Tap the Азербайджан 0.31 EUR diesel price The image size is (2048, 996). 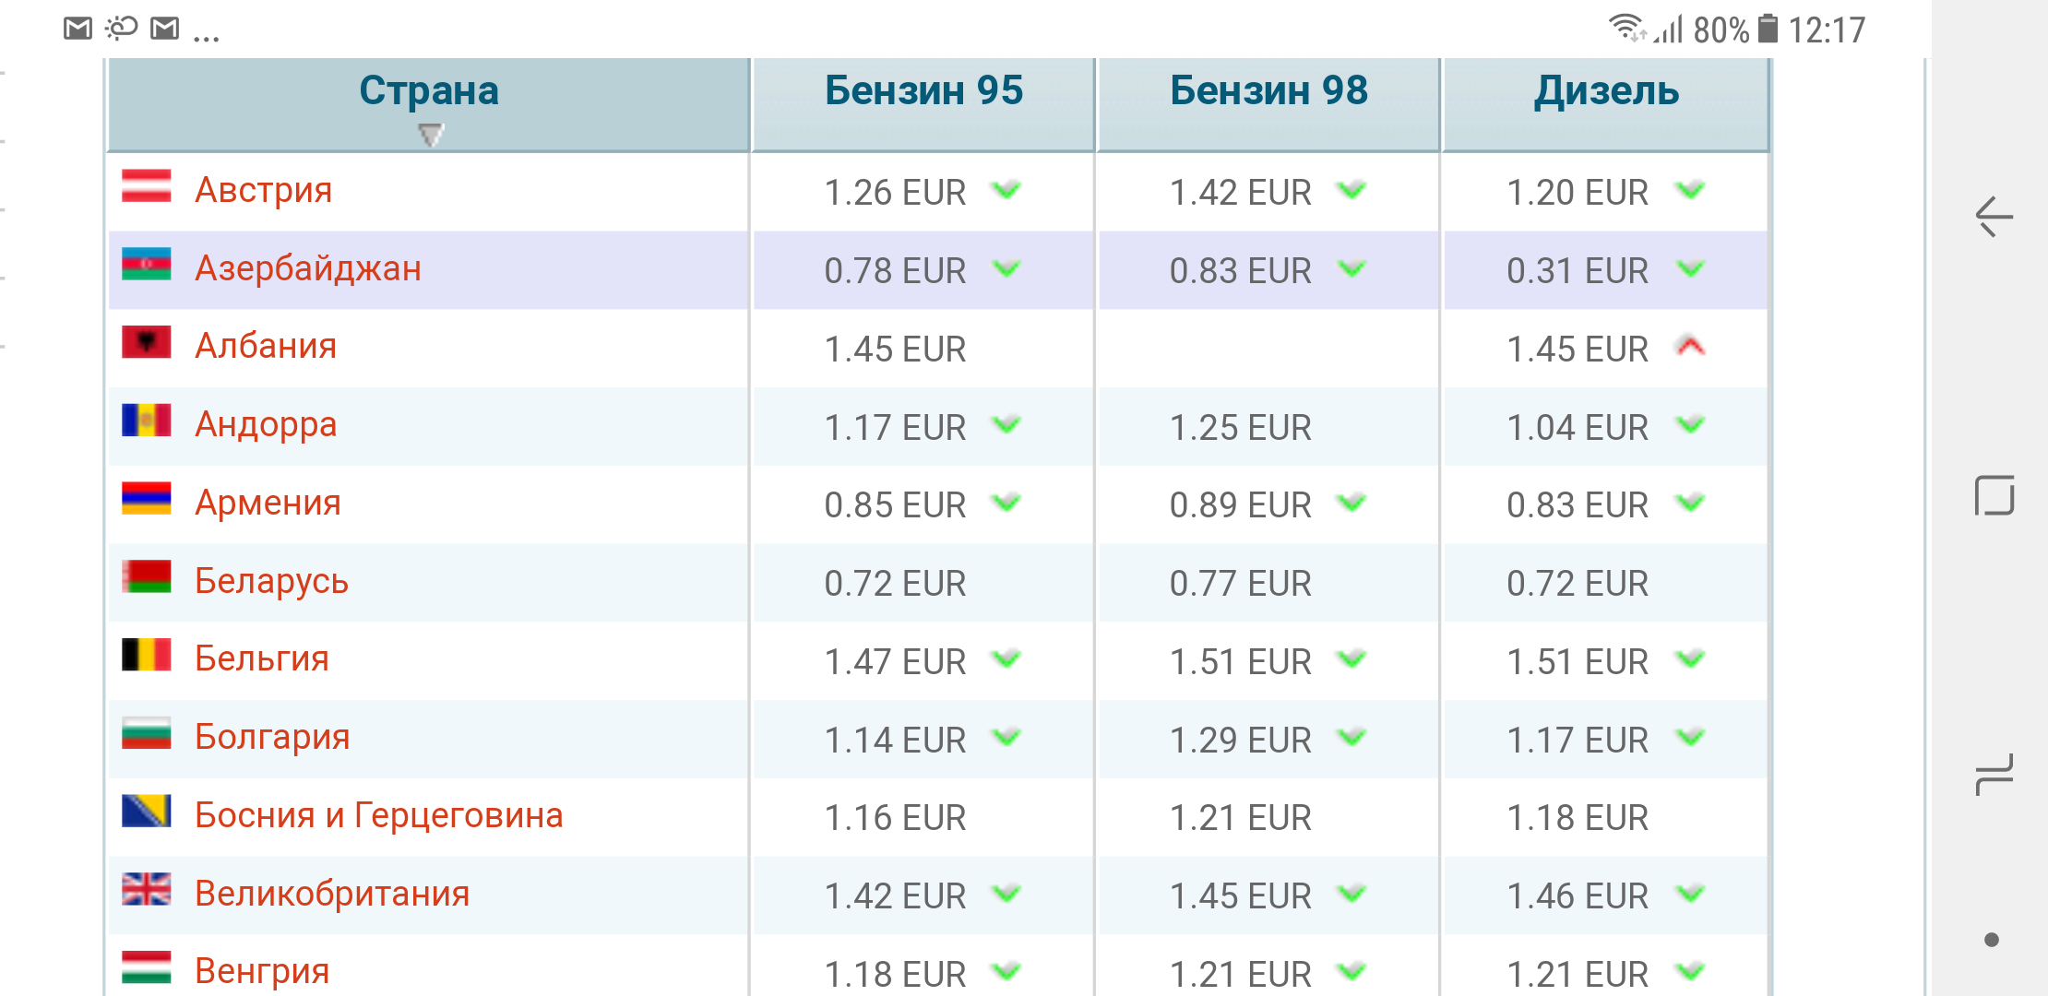1577,271
